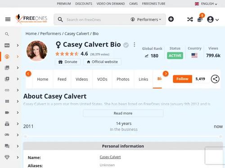Click the orange Follow button
This screenshot has width=225, height=168.
coord(182,79)
